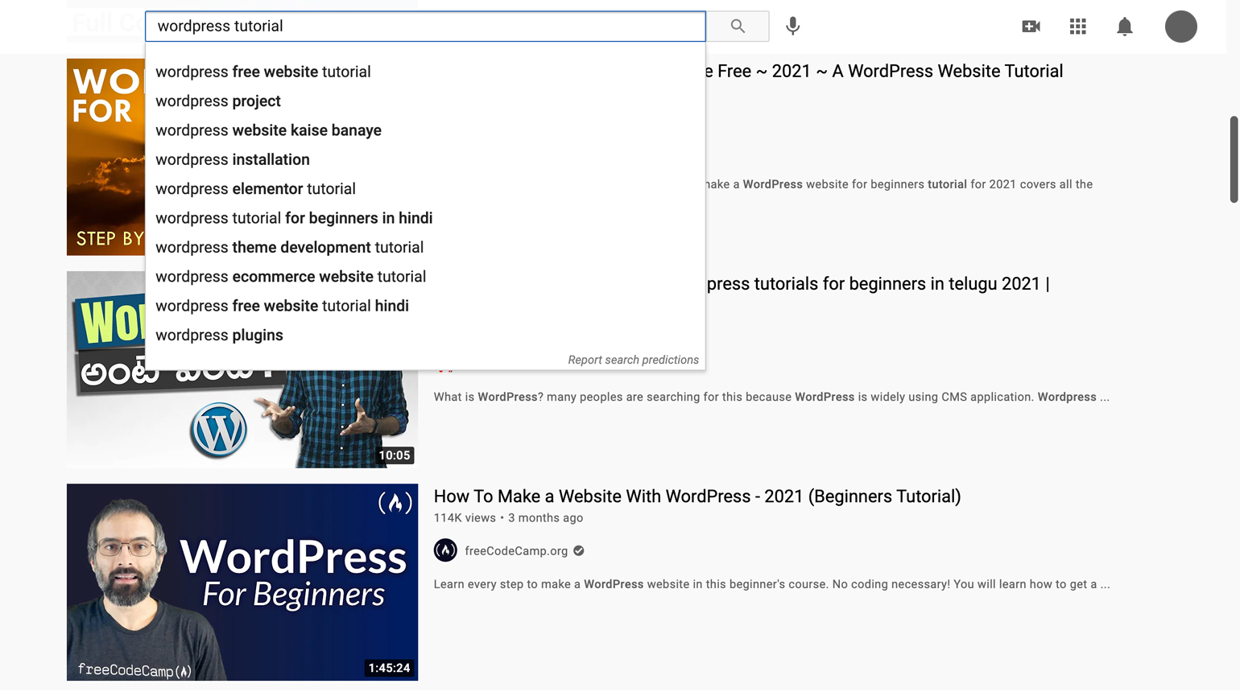1240x696 pixels.
Task: Click "Report search predictions" link
Action: 633,360
